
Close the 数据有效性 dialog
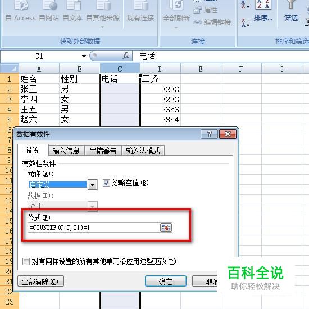228,134
